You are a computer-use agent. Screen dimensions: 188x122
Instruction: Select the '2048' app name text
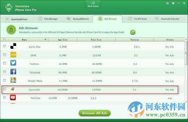[33, 55]
